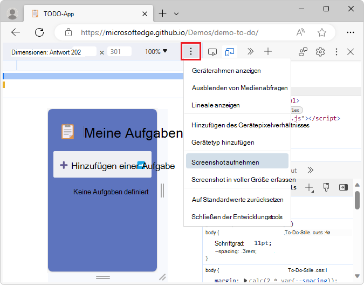Viewport: 364px width, 285px height.
Task: Choose Lineale anzeigen
Action: 237,105
